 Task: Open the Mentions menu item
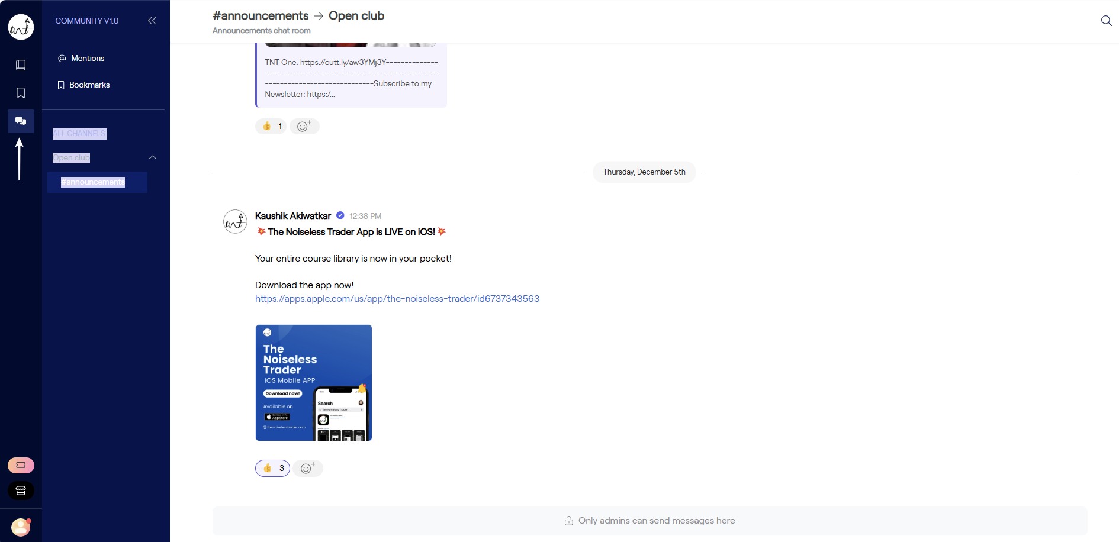click(81, 58)
